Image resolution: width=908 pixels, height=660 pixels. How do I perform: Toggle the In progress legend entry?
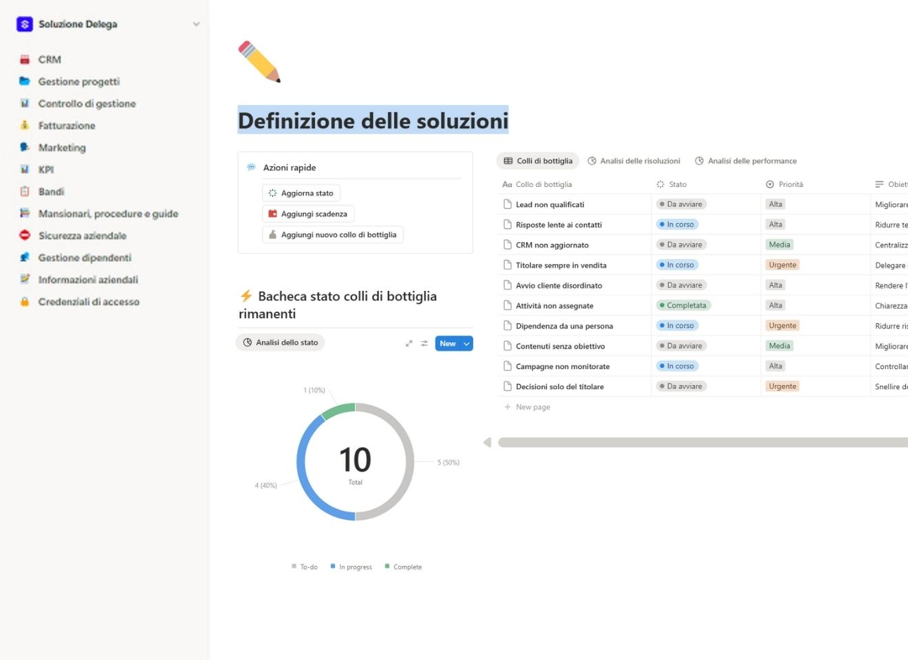(x=351, y=566)
